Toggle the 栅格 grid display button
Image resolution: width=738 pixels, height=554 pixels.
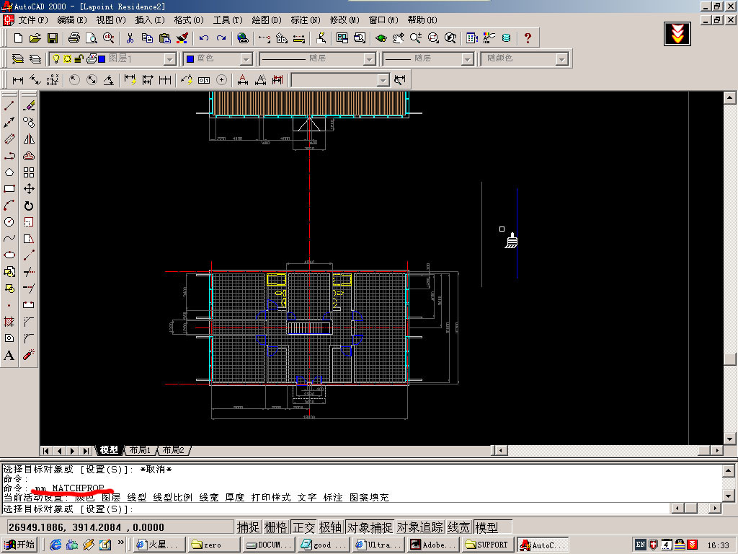(275, 527)
